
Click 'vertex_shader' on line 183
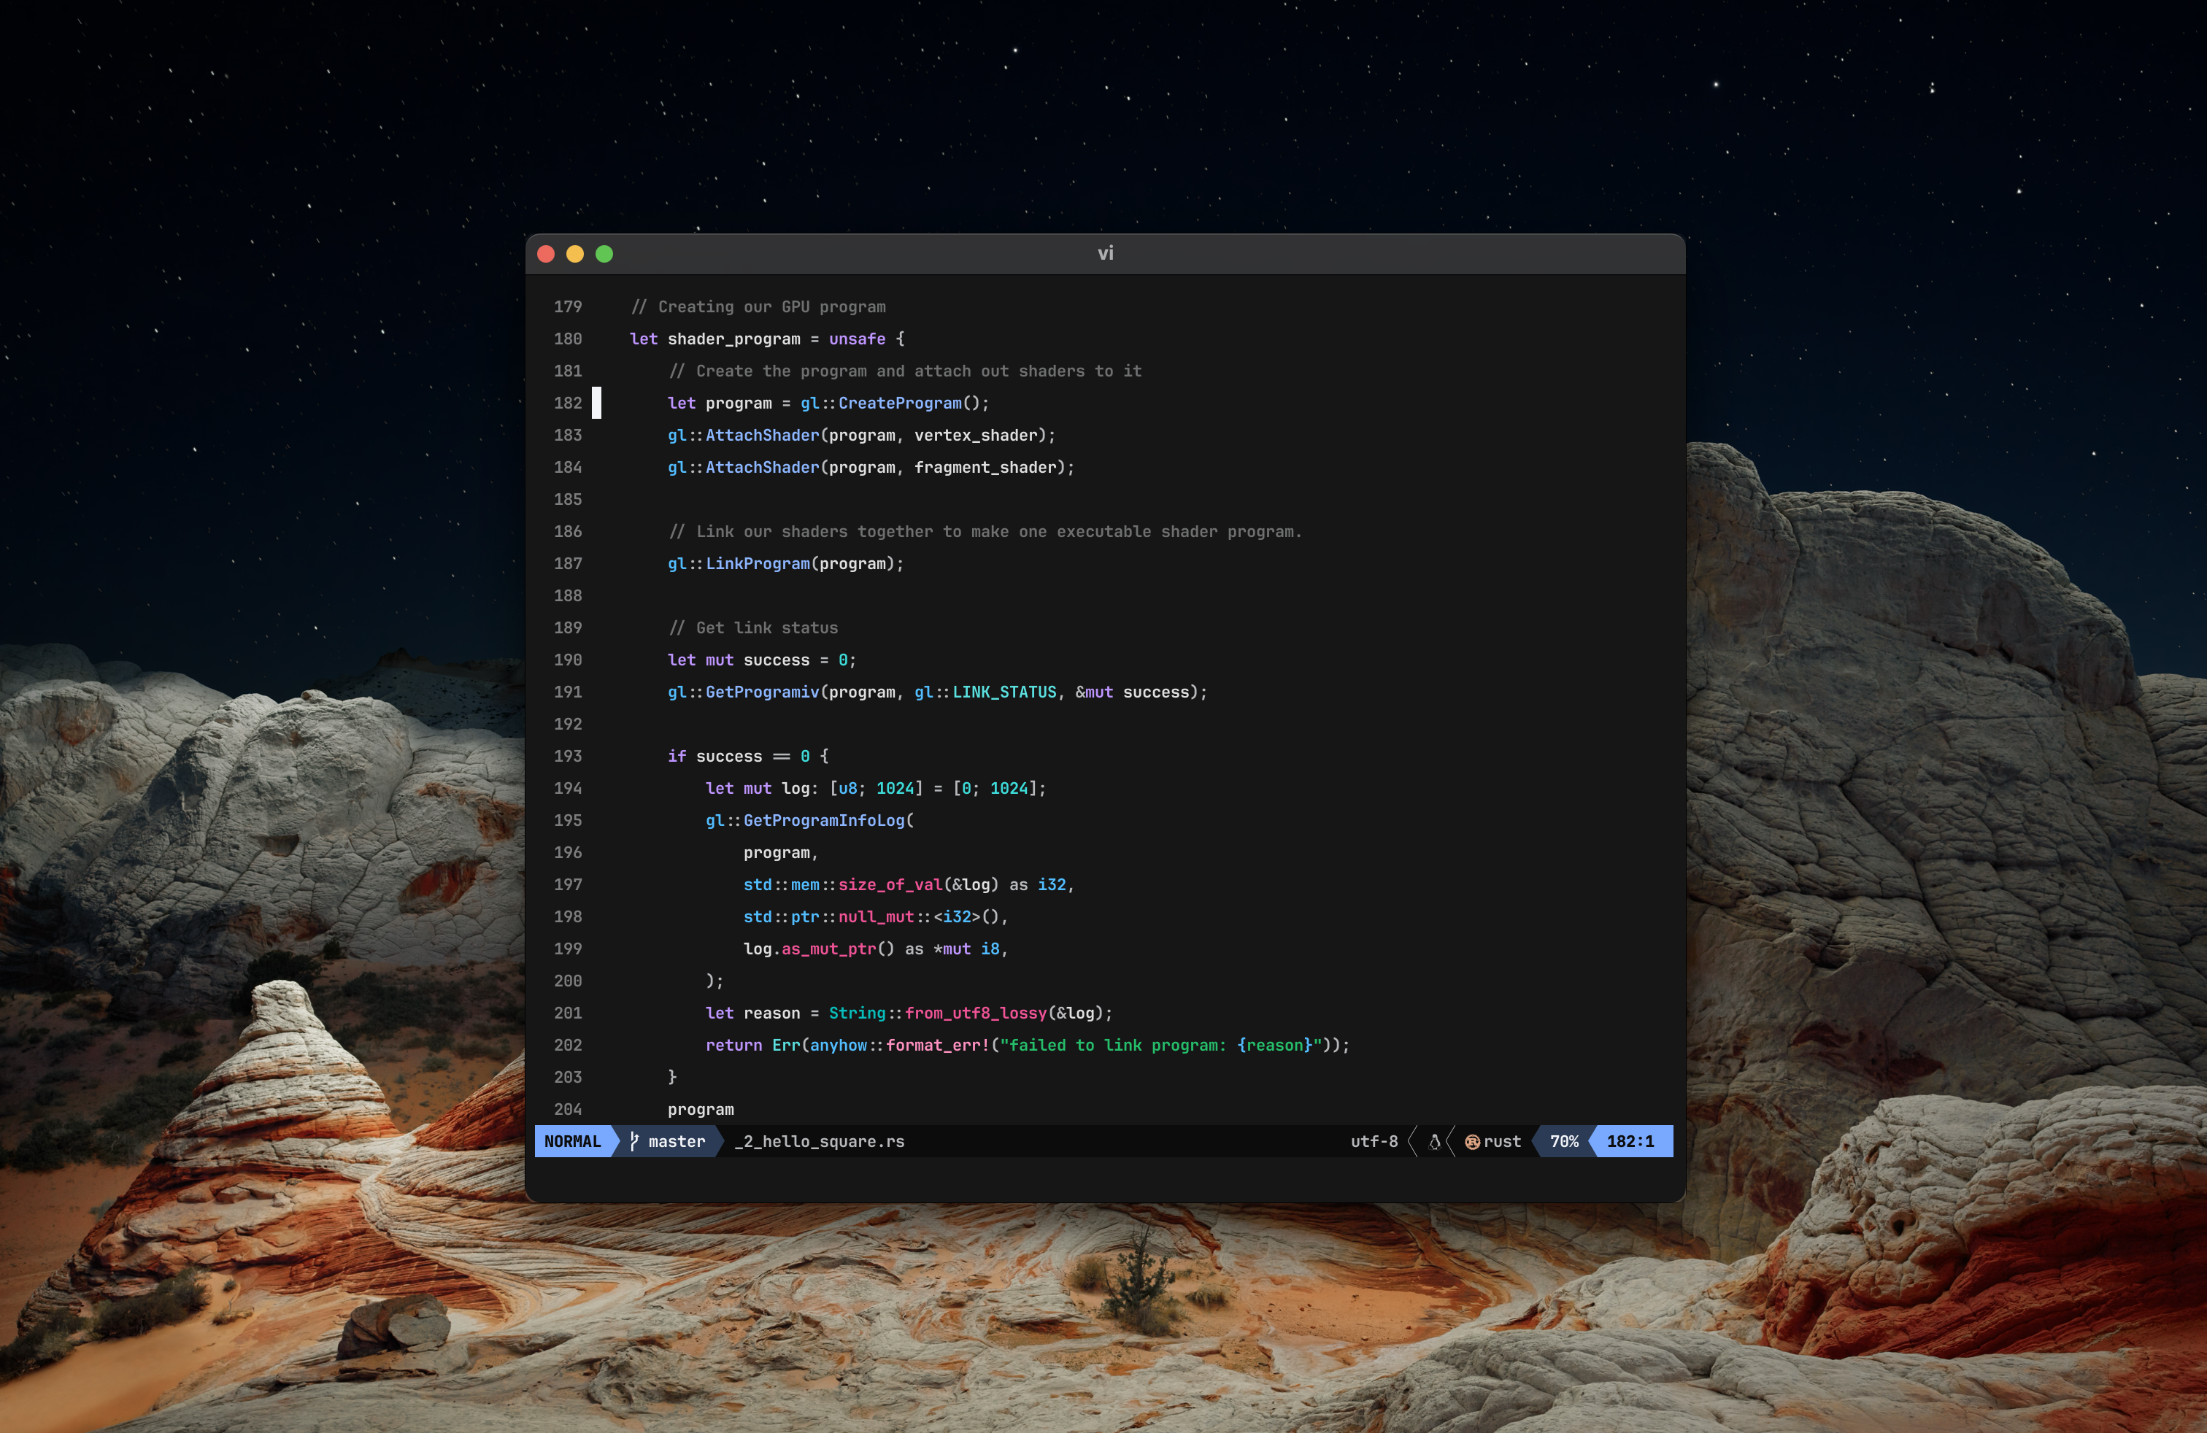pos(976,436)
